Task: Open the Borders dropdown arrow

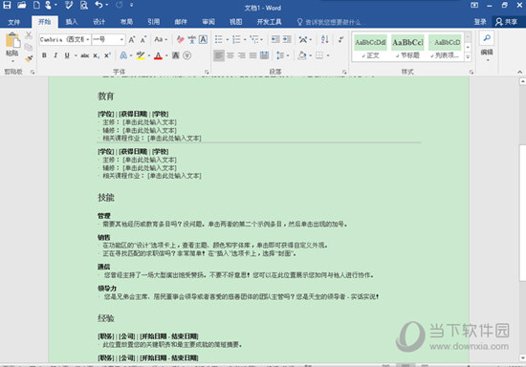Action: pos(328,55)
